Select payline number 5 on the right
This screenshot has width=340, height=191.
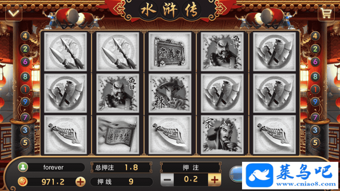click(x=315, y=143)
